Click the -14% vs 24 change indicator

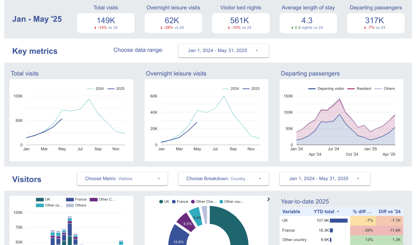pyautogui.click(x=106, y=28)
